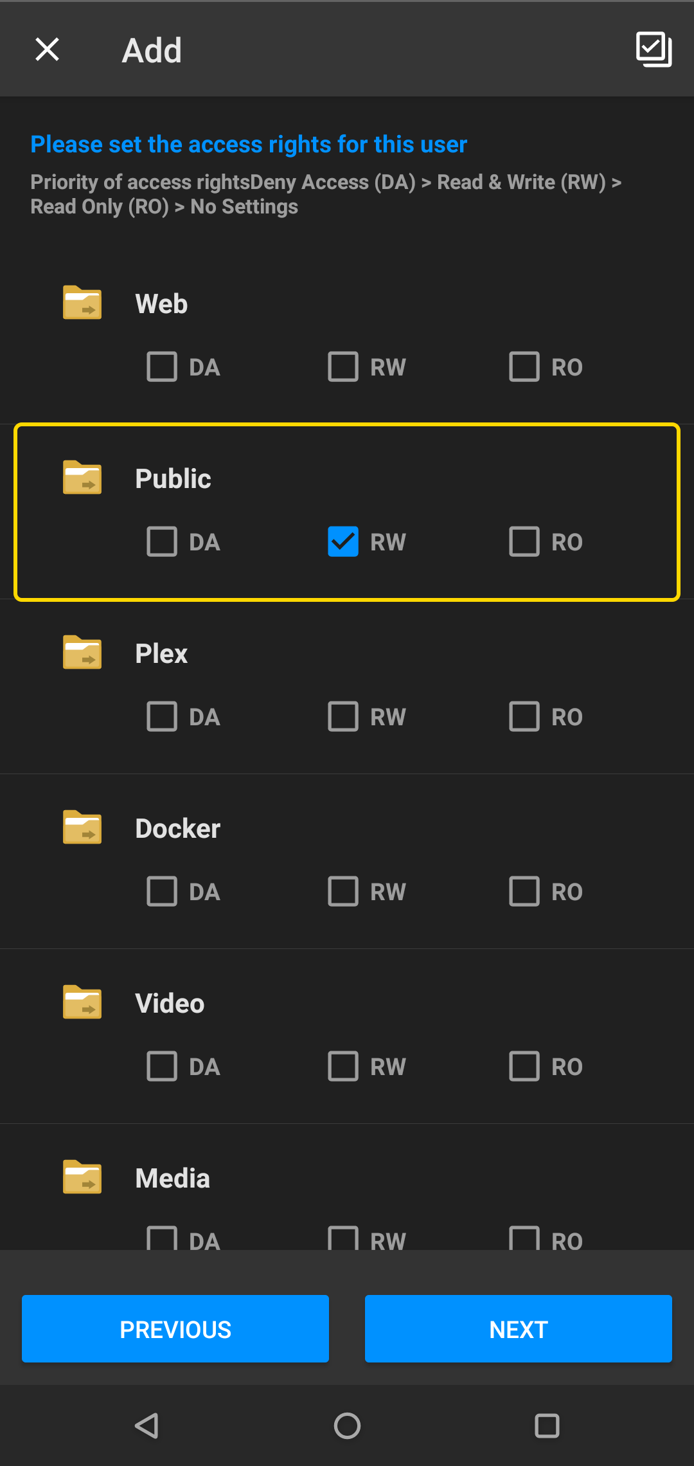The width and height of the screenshot is (694, 1466).
Task: Enable RW for the Docker folder
Action: click(343, 891)
